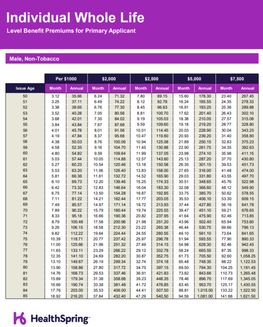This screenshot has height=327, width=263.
Task: Select the 451.10 cell in age 70 row
Action: (205, 211)
